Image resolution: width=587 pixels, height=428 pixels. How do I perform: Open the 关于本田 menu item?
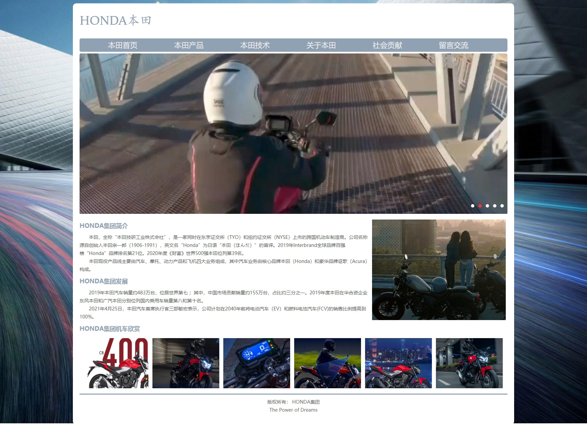pos(321,45)
